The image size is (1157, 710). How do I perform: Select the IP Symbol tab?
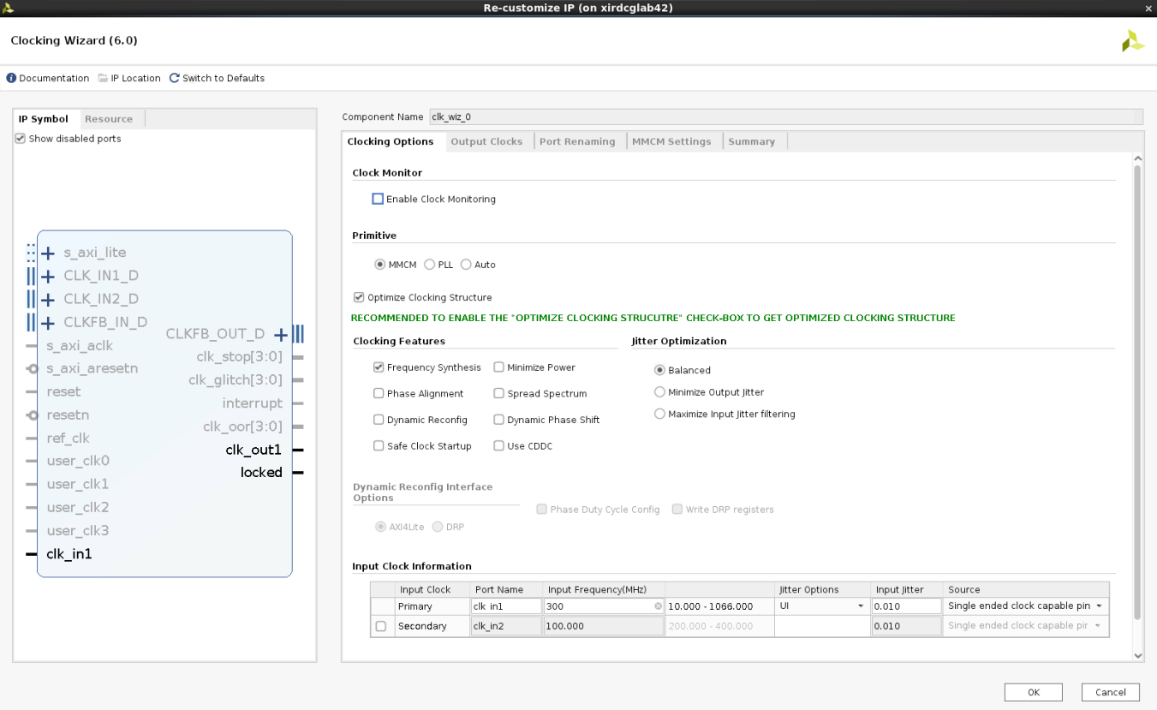coord(44,119)
